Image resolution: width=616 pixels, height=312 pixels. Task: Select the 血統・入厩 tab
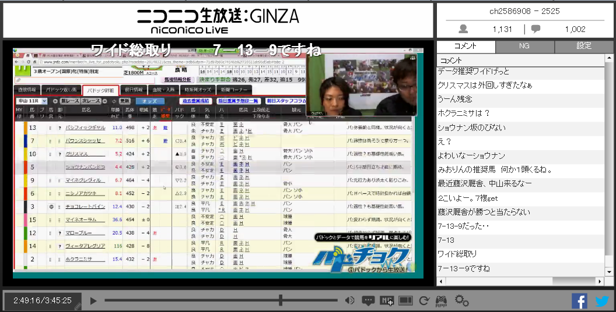[163, 90]
